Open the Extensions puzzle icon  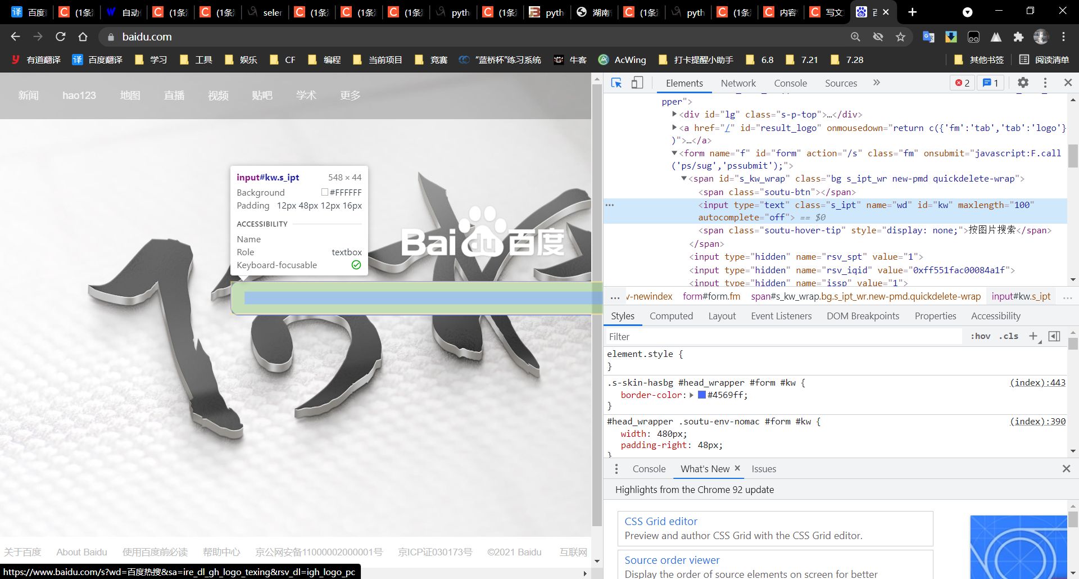click(x=1018, y=37)
